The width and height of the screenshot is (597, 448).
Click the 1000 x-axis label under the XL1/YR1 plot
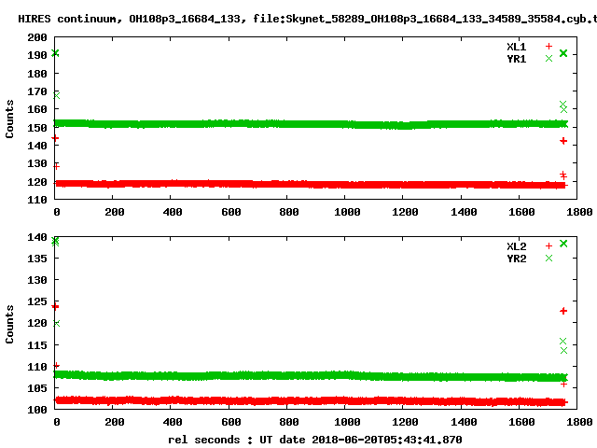pyautogui.click(x=347, y=212)
